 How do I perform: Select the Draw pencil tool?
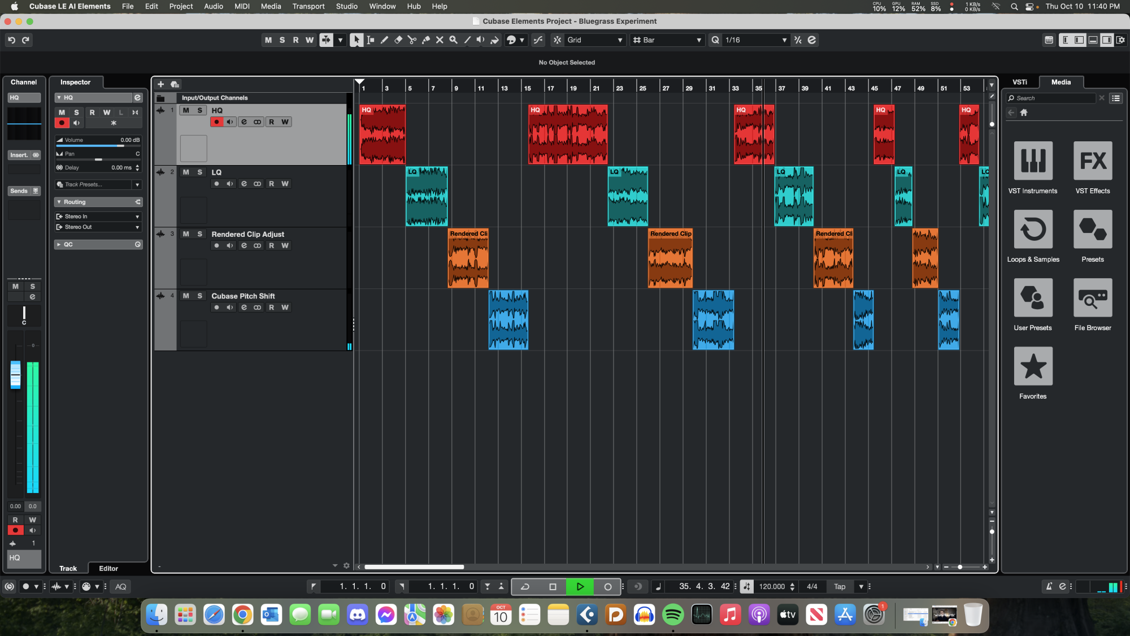[384, 40]
